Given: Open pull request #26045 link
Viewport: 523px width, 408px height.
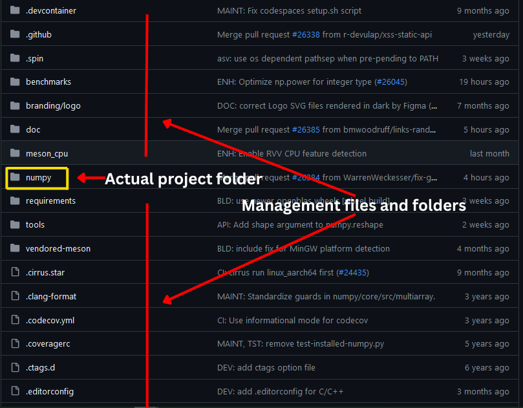Looking at the screenshot, I should (x=390, y=81).
